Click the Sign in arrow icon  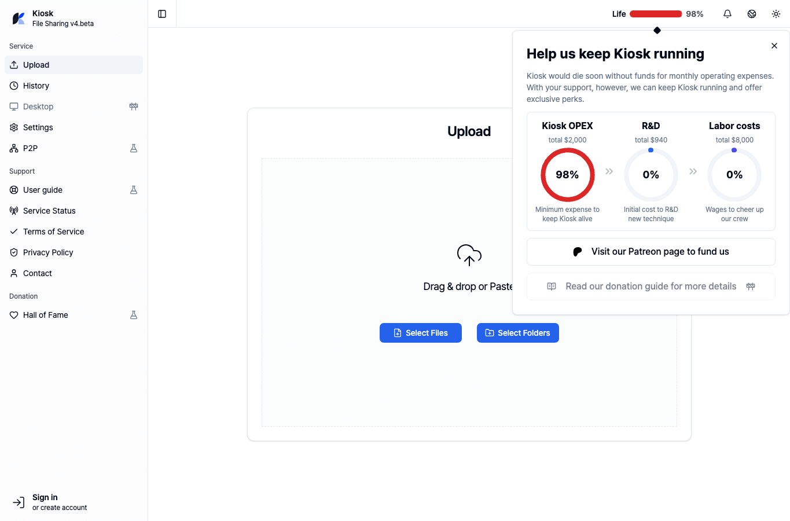click(19, 502)
